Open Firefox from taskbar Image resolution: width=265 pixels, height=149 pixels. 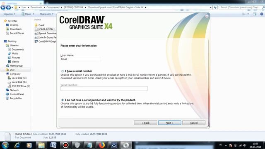102,145
